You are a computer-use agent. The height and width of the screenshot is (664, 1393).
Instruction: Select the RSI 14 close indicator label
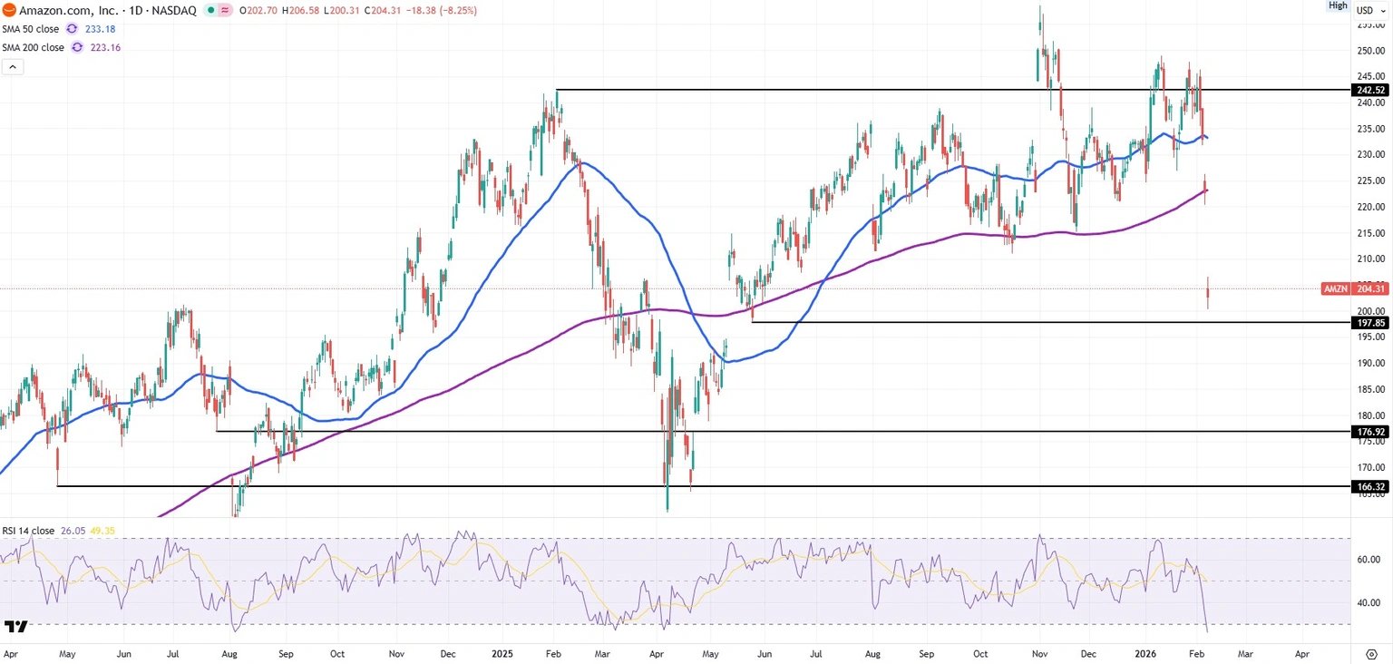point(28,531)
